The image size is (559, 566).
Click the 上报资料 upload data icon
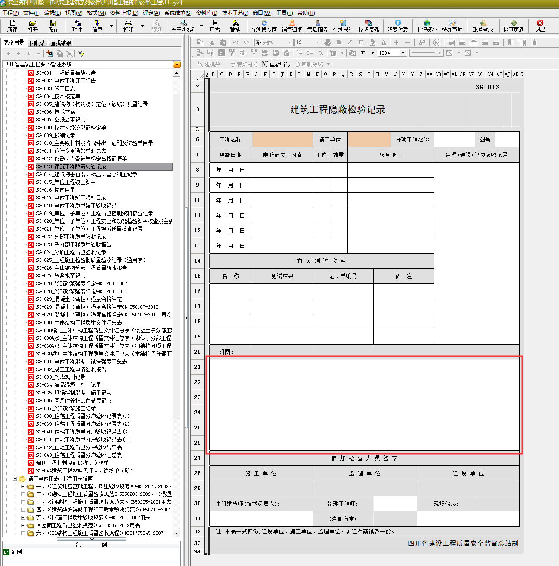pos(427,26)
